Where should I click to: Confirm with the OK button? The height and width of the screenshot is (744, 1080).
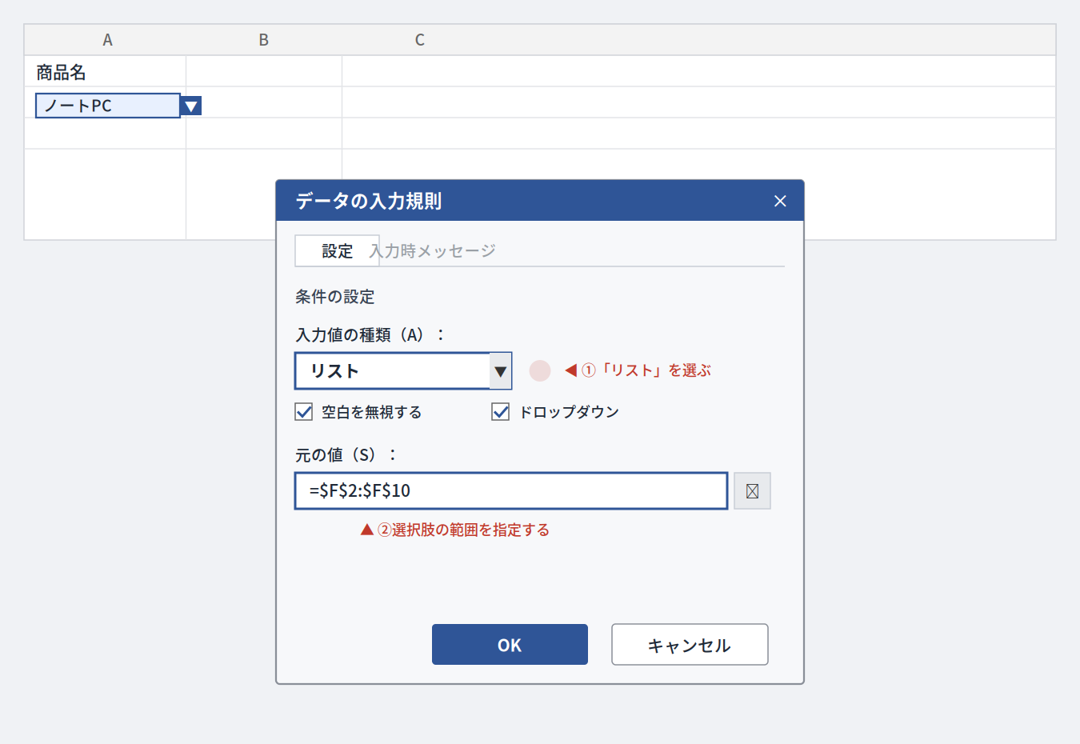point(510,645)
